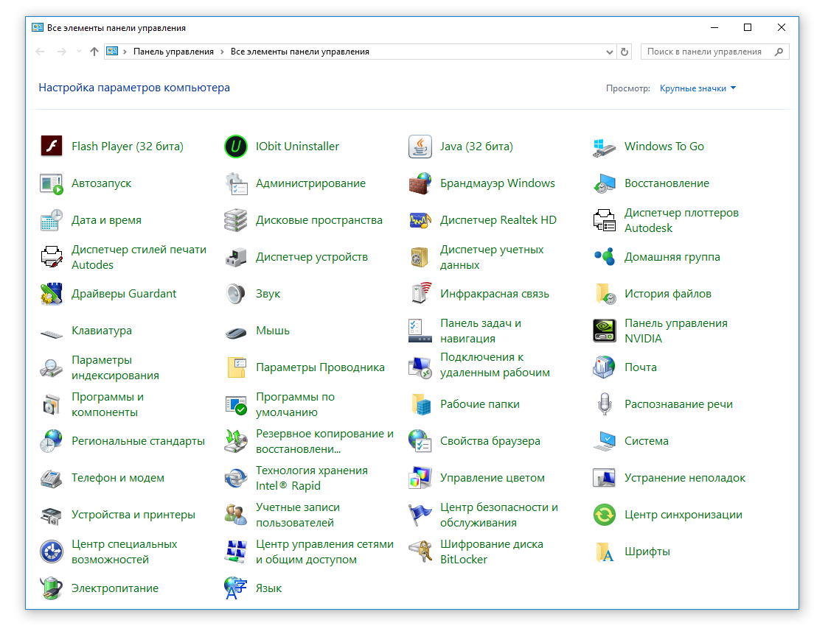Screen dimensions: 828x634
Task: Click the refresh button in address bar
Action: point(625,52)
